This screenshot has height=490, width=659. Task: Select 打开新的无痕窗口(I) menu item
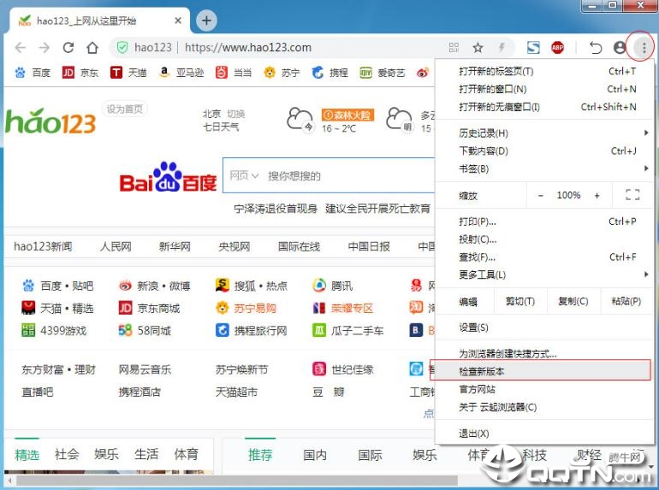(545, 107)
